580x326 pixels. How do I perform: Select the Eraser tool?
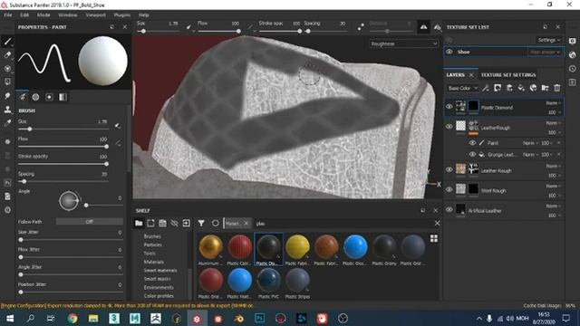7,55
